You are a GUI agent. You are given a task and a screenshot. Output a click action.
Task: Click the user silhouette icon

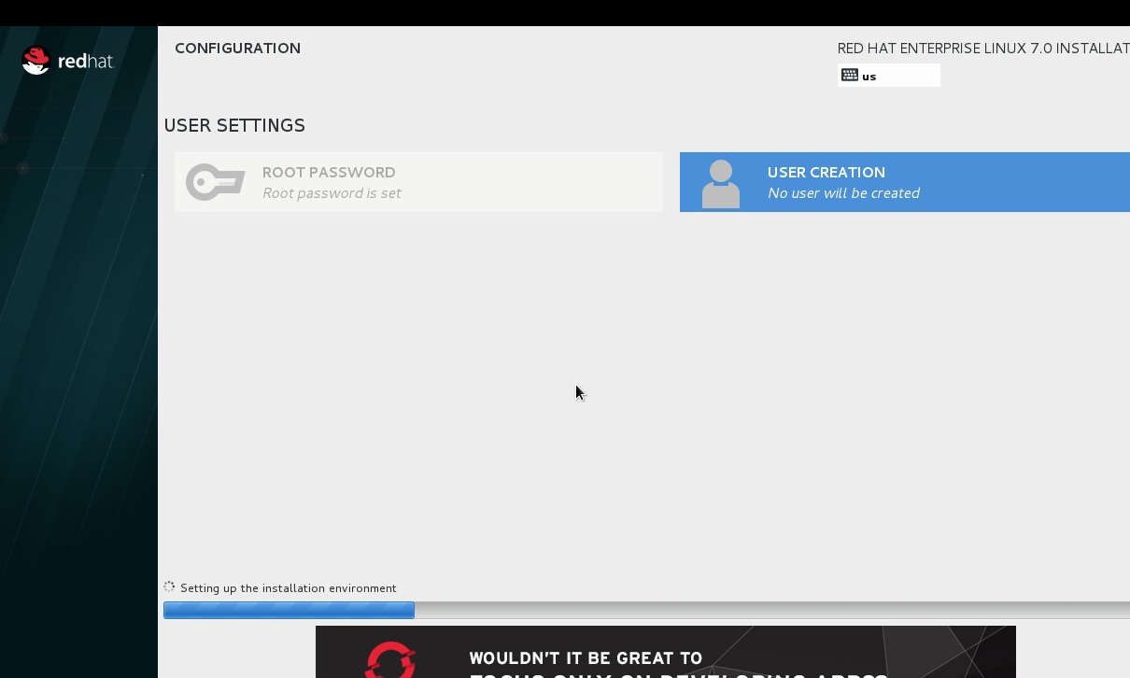(721, 183)
